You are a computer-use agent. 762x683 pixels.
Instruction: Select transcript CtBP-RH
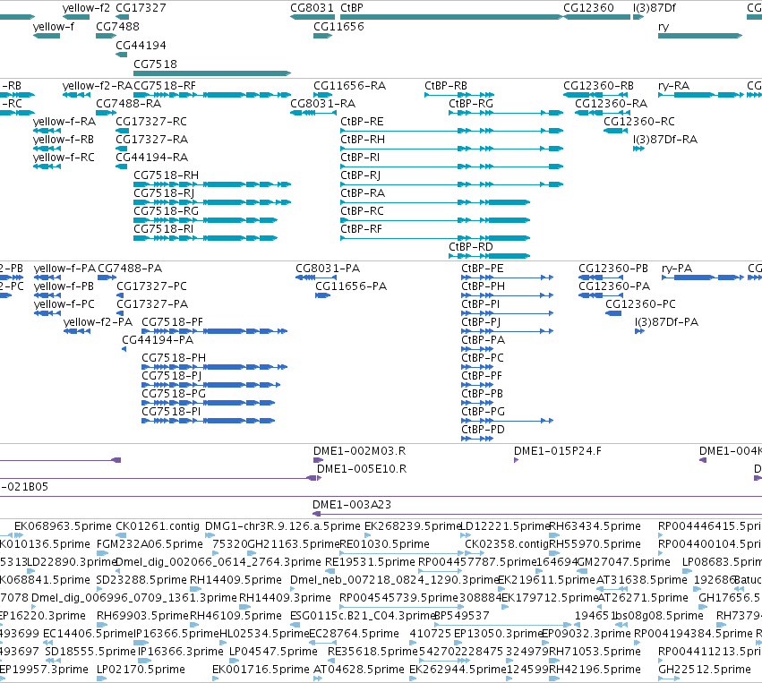tap(451, 149)
